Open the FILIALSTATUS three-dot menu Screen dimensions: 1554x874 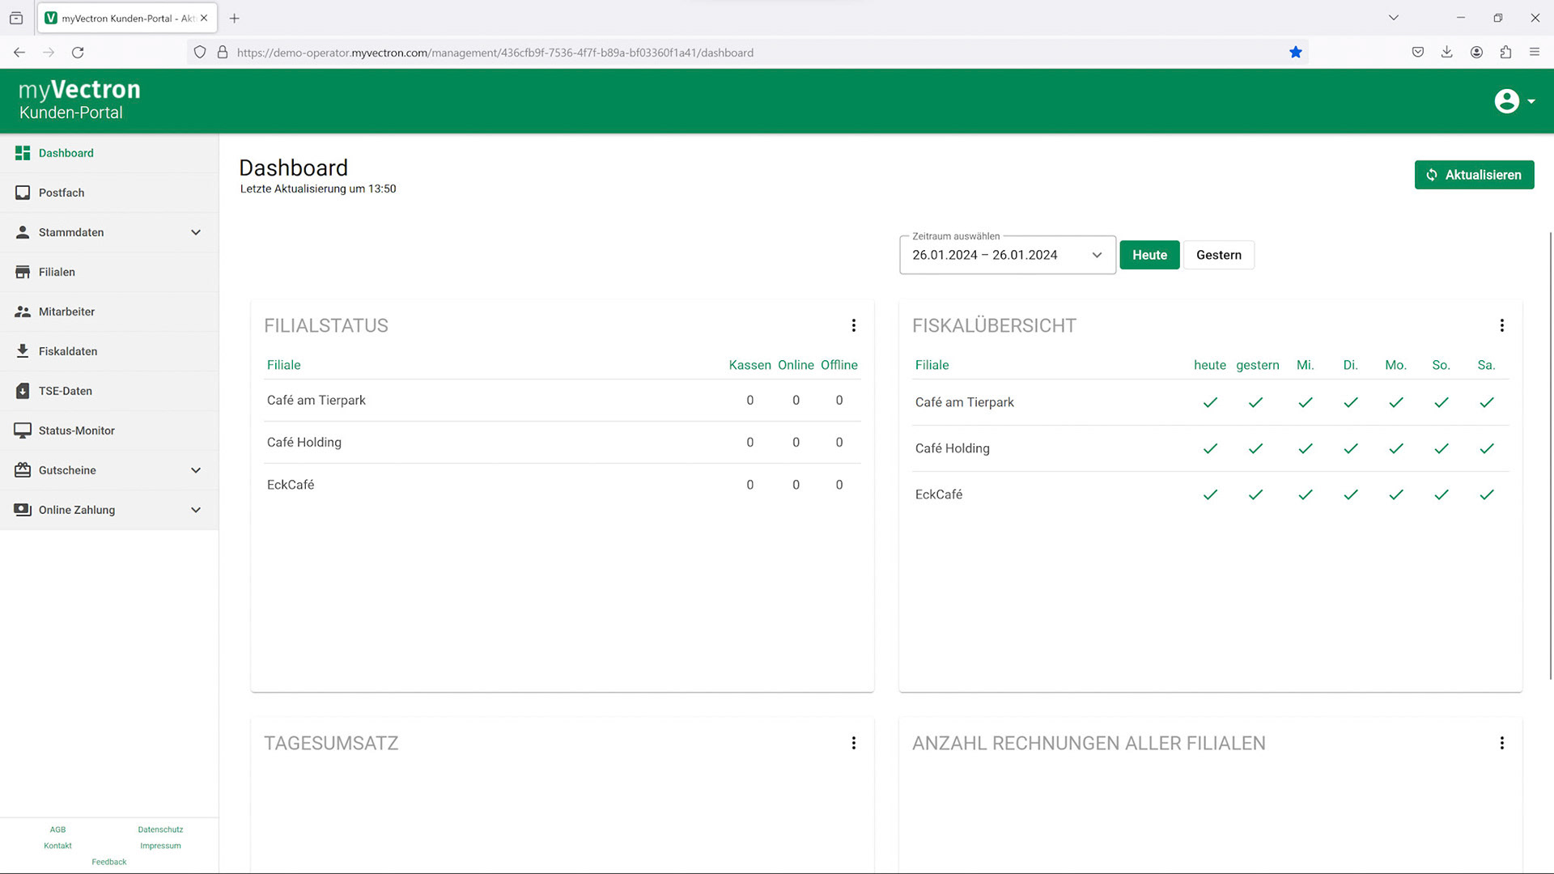pos(853,325)
